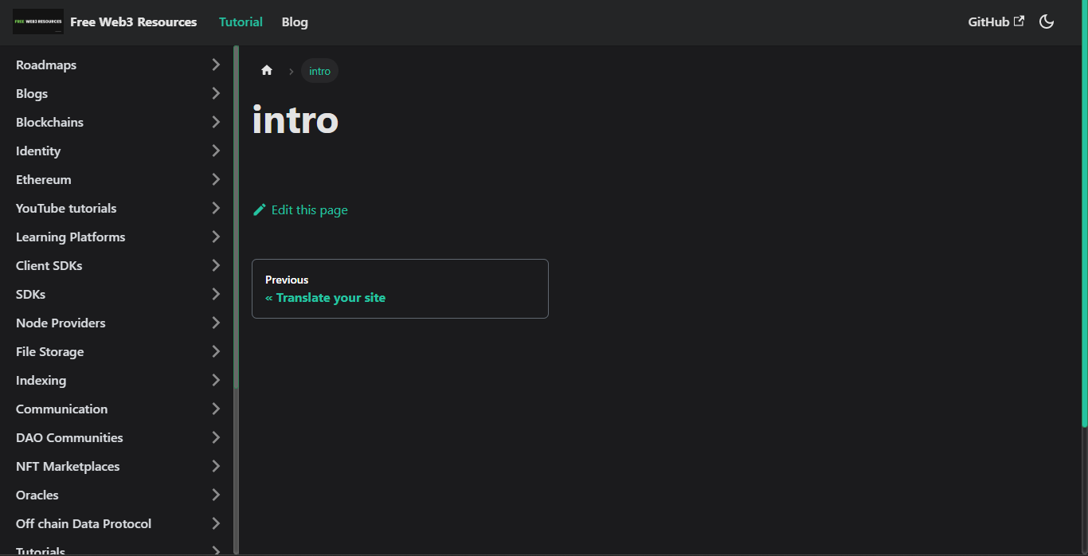The image size is (1088, 556).
Task: Click the sidebar vertical scrollbar thumb
Action: click(236, 217)
